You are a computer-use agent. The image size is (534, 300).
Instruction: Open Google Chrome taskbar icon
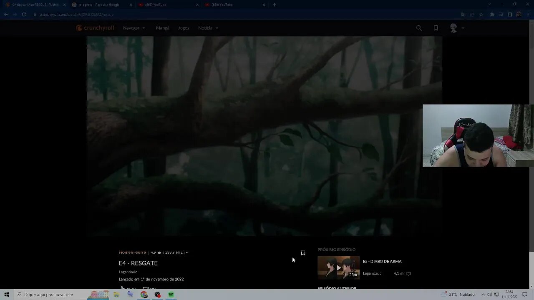pos(144,295)
